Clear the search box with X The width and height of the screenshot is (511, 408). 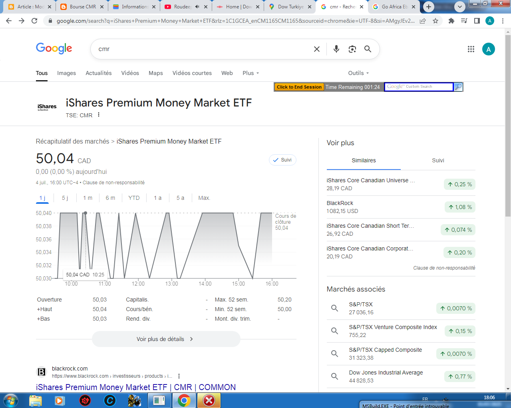pos(317,49)
